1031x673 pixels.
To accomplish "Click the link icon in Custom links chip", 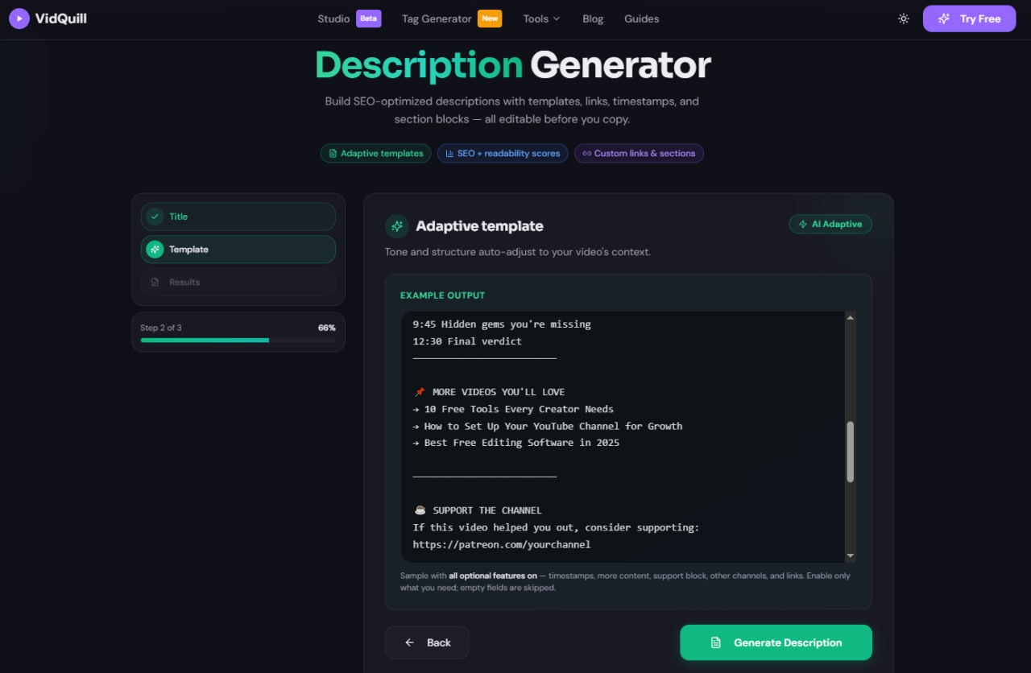I will point(586,153).
